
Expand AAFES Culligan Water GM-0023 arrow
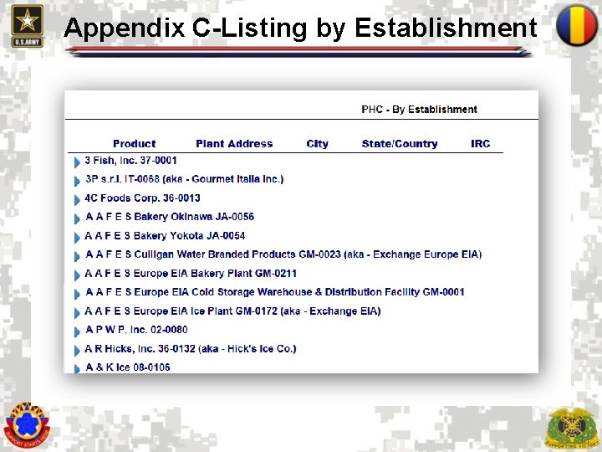[x=77, y=256]
